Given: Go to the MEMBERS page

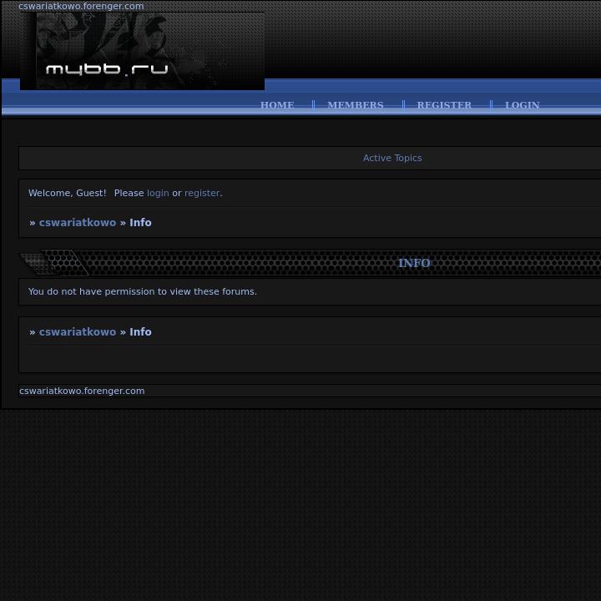Looking at the screenshot, I should (x=355, y=105).
